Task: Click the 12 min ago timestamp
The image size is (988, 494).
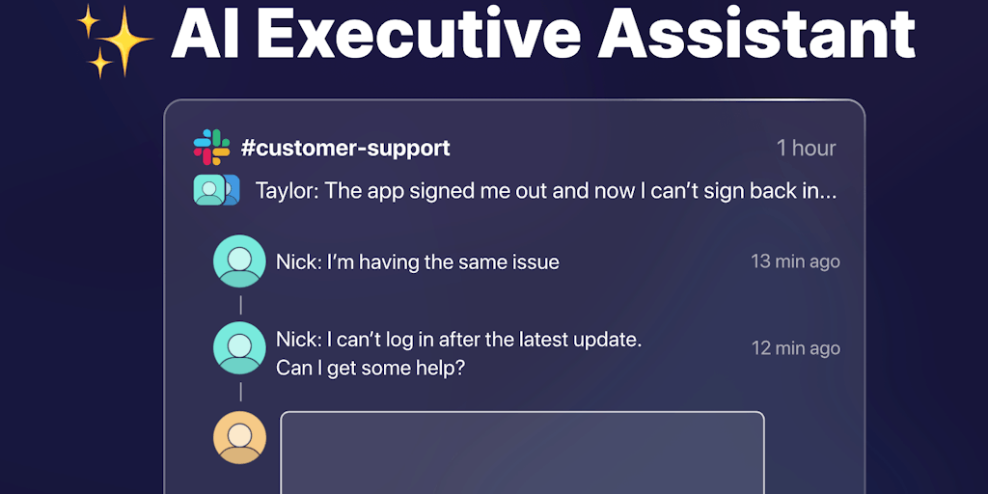Action: [795, 348]
